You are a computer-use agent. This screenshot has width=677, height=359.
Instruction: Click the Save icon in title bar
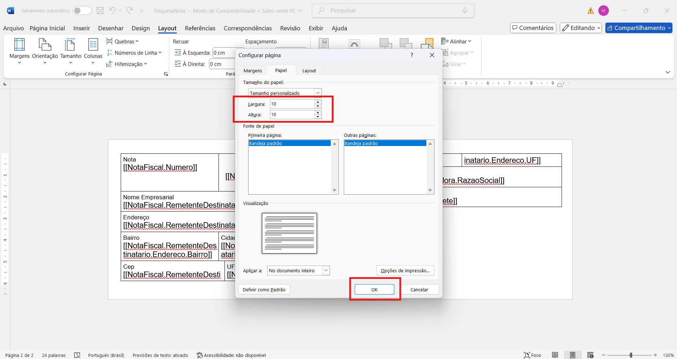(x=100, y=11)
